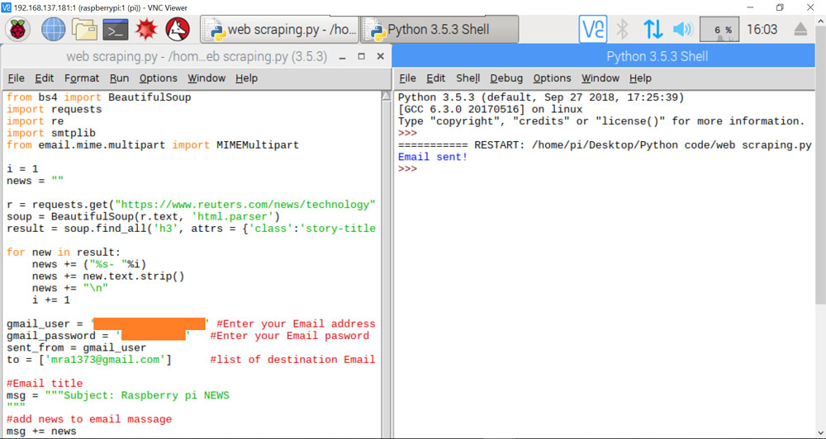Image resolution: width=826 pixels, height=439 pixels.
Task: Click the CPU usage monitor showing 6 %
Action: point(719,30)
